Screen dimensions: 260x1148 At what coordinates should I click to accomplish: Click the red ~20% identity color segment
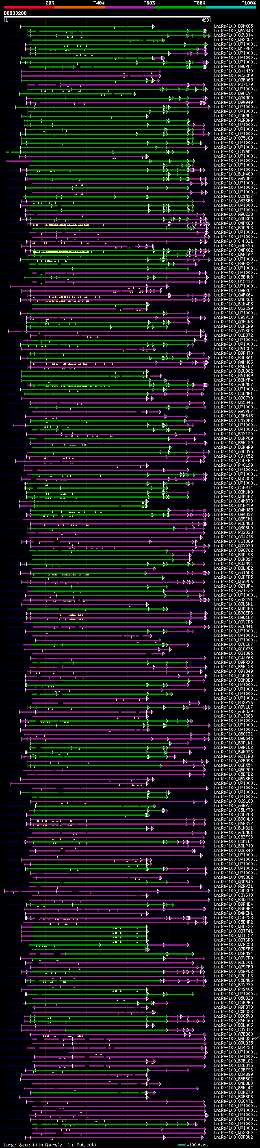(29, 7)
